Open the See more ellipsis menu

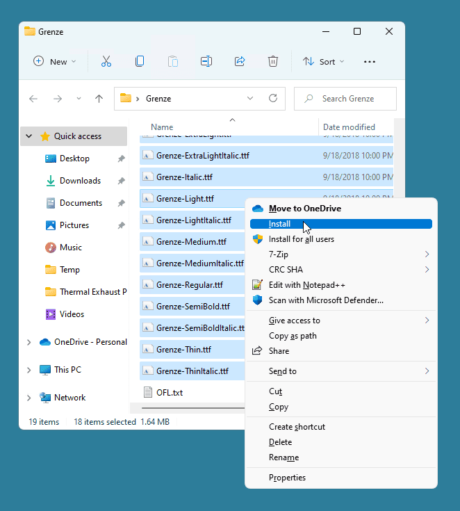pyautogui.click(x=370, y=62)
